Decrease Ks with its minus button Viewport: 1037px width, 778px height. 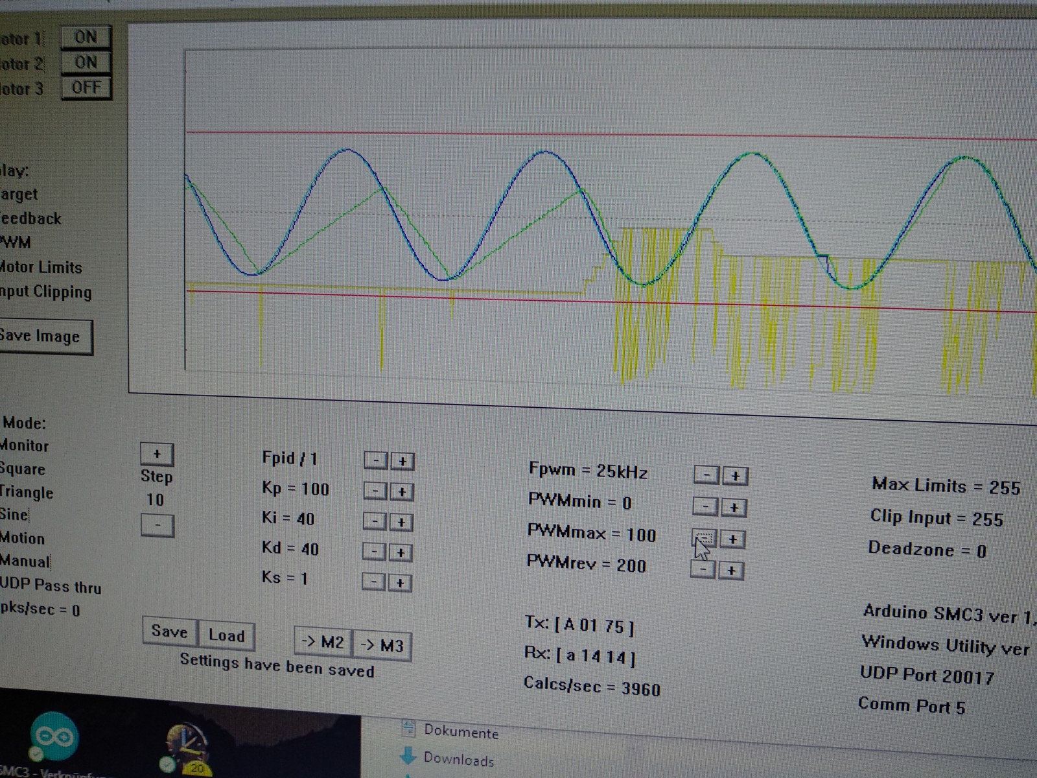click(373, 582)
